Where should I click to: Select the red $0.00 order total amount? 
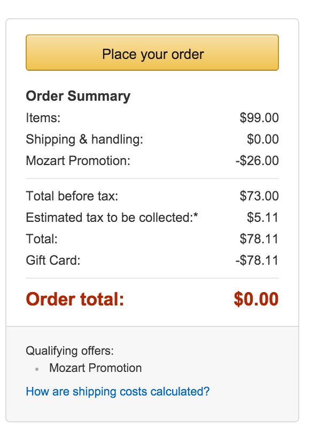click(x=256, y=299)
